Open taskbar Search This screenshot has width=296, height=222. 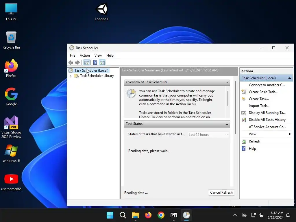point(123,215)
